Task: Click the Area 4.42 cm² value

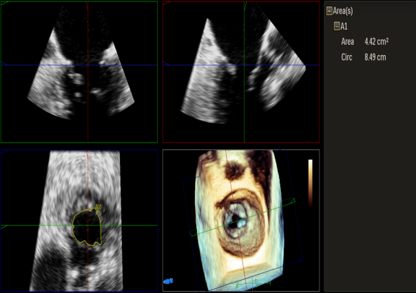Action: pos(377,42)
